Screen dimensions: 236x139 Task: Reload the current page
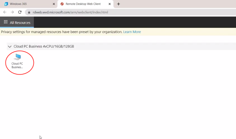click(20, 12)
